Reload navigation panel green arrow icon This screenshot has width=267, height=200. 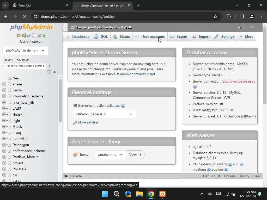pos(44,35)
